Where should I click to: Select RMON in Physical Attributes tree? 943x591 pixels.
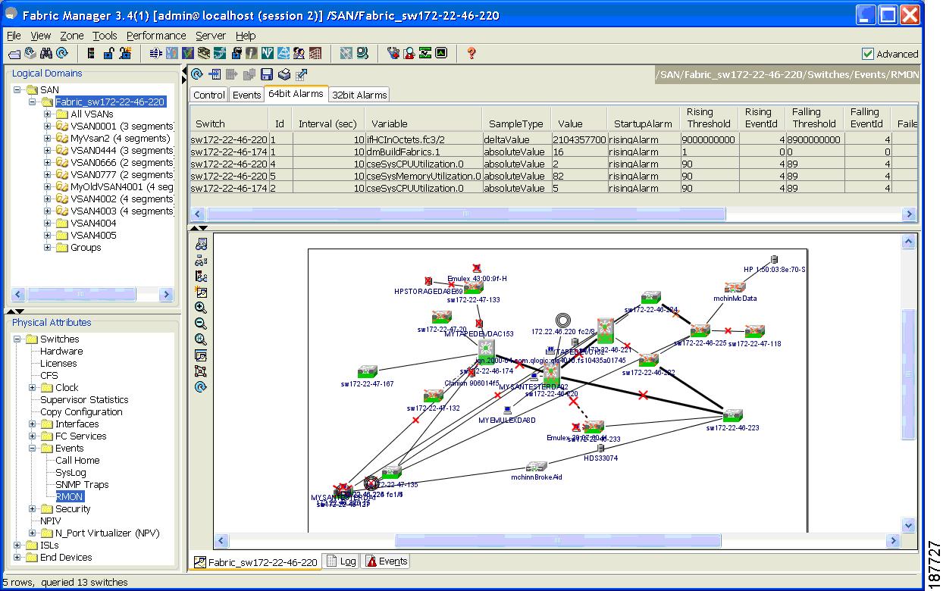(x=68, y=496)
